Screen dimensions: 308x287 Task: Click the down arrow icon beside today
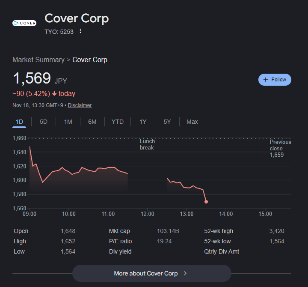[54, 94]
